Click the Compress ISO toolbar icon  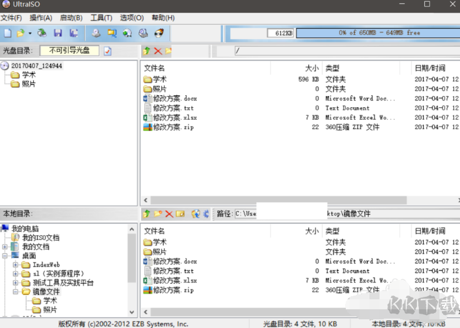pos(112,33)
